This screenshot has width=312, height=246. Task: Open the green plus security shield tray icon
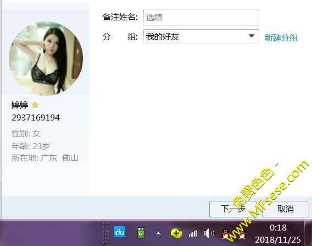[176, 233]
